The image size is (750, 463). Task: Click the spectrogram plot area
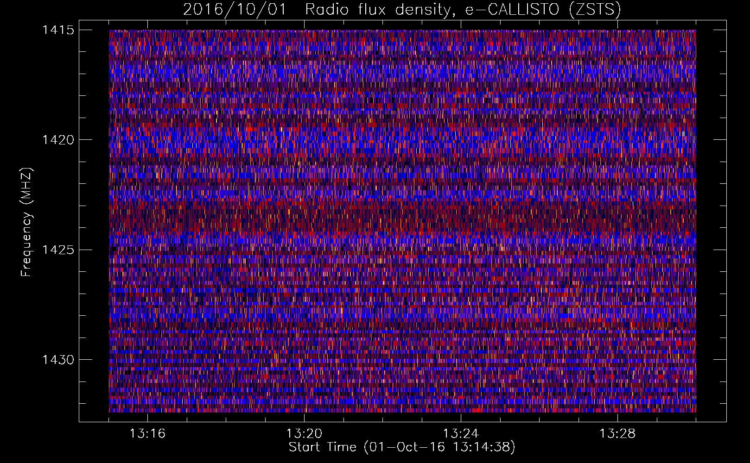[402, 221]
